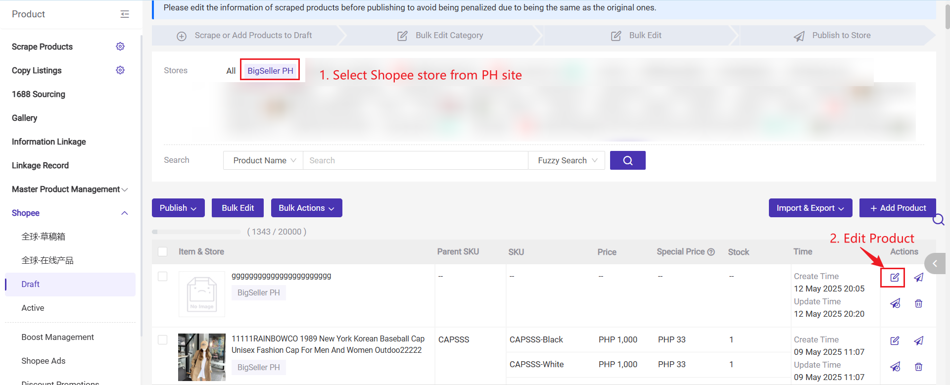Screen dimensions: 950x385
Task: Select all items with header checkbox
Action: [162, 252]
